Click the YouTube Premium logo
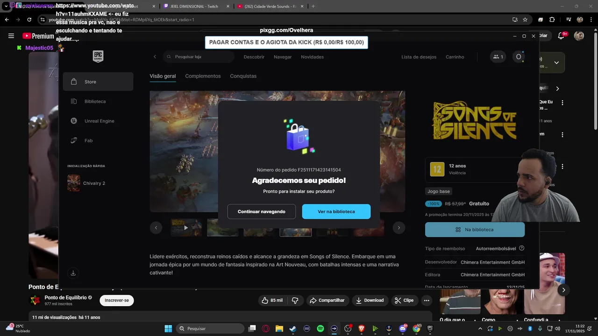 pos(38,36)
